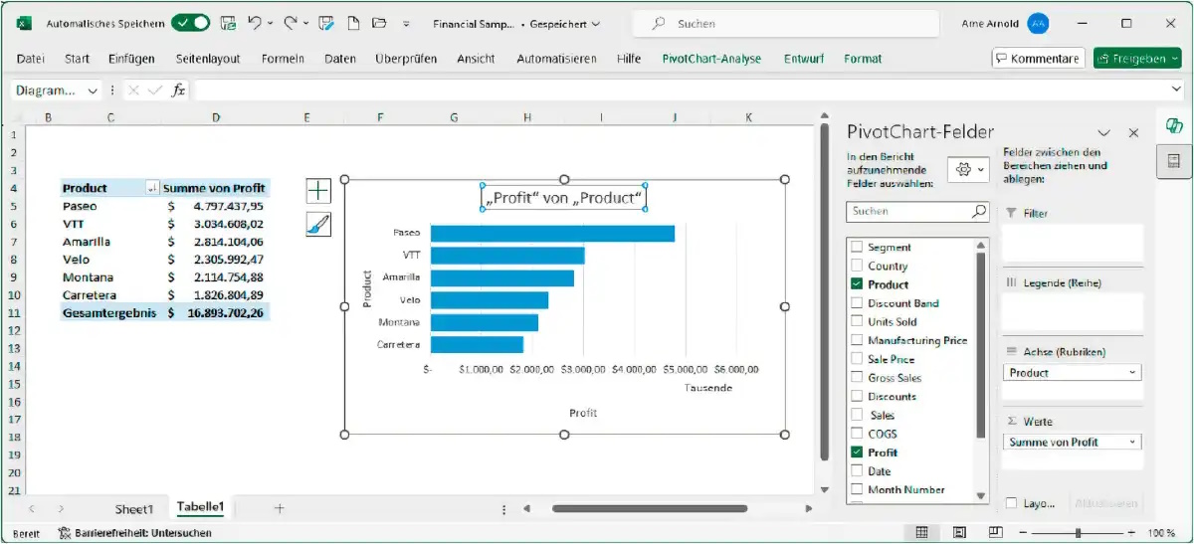
Task: Create new file from quick access toolbar
Action: (x=354, y=23)
